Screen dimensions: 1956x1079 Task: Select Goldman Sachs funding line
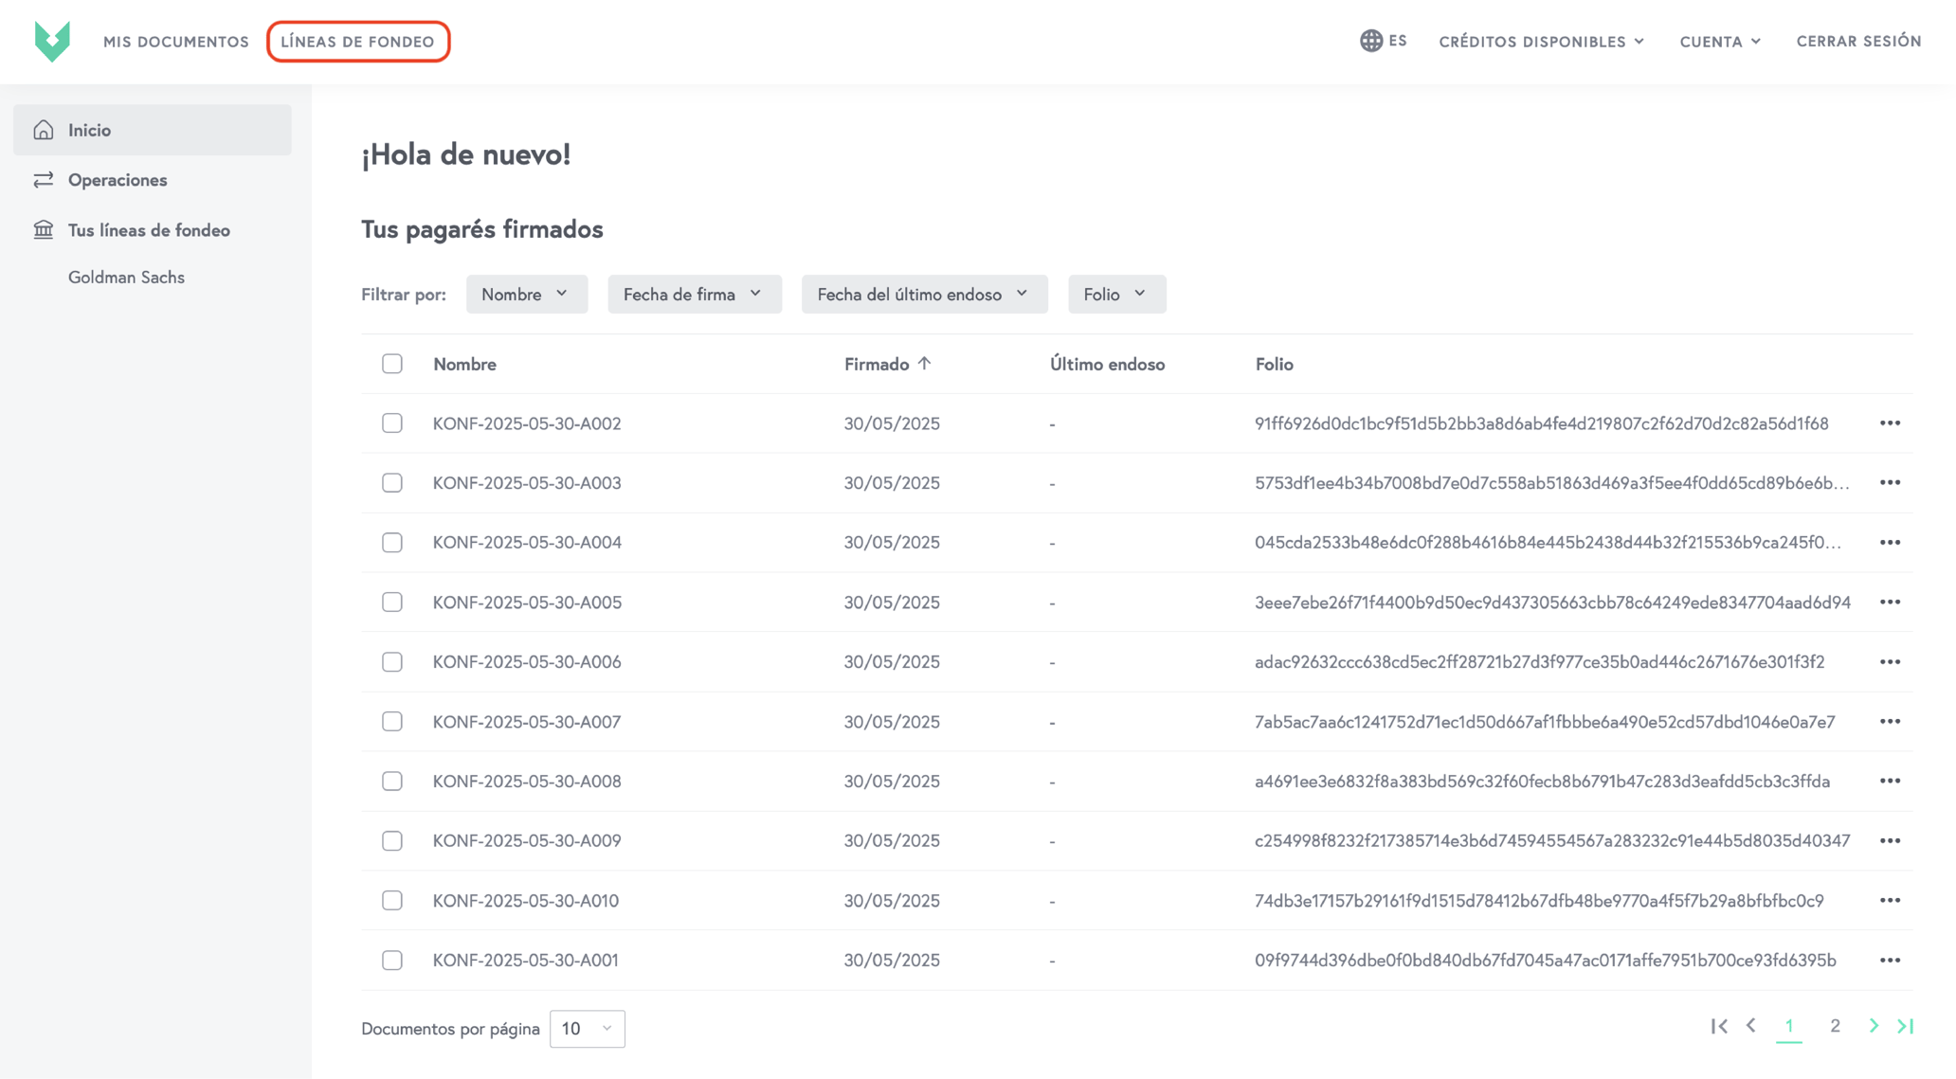click(x=126, y=277)
